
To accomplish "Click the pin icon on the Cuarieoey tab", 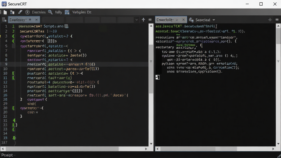I will [30, 19].
